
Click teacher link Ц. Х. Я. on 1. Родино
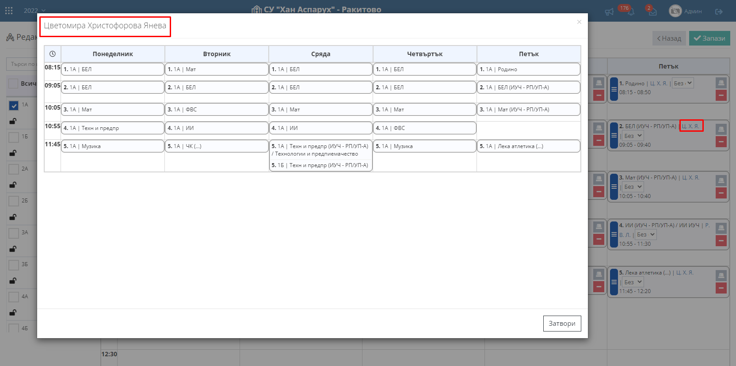[x=659, y=84]
